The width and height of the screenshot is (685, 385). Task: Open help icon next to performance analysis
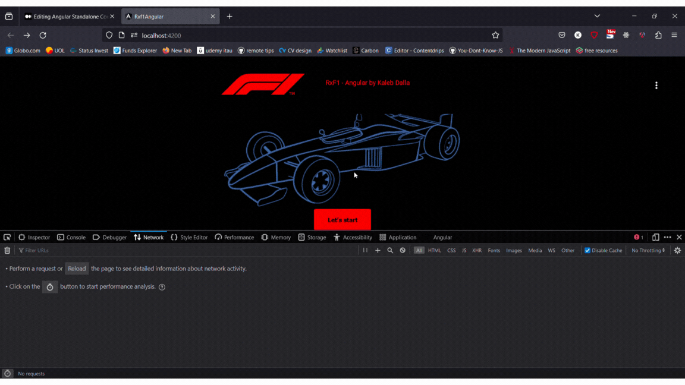click(162, 287)
